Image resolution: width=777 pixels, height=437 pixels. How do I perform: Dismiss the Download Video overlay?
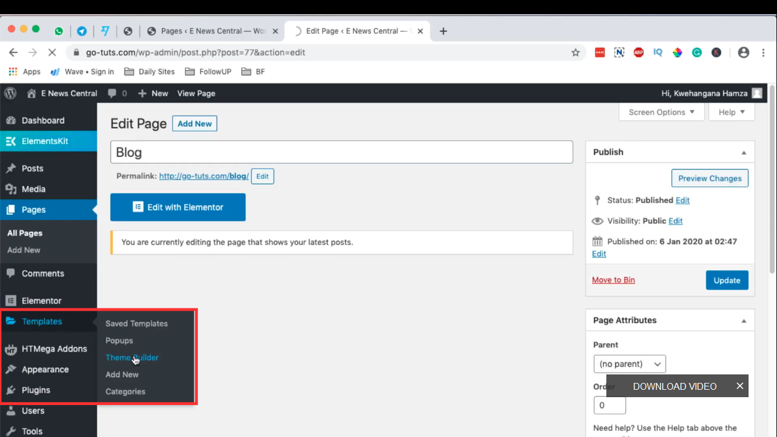[739, 386]
